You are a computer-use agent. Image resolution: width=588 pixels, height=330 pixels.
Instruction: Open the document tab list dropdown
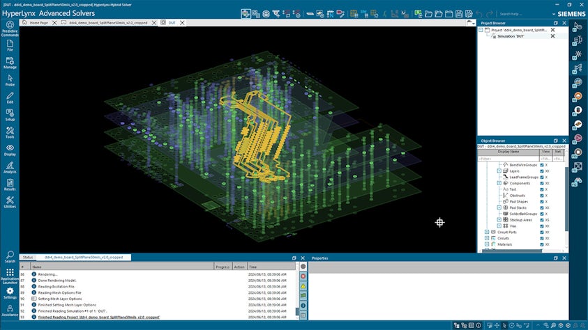(471, 23)
